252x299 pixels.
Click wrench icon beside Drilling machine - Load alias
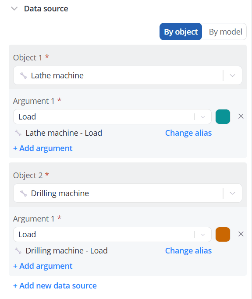click(x=18, y=250)
